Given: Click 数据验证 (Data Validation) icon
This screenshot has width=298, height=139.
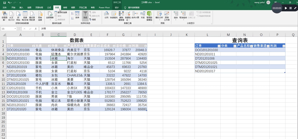Looking at the screenshot, I should (x=128, y=16).
